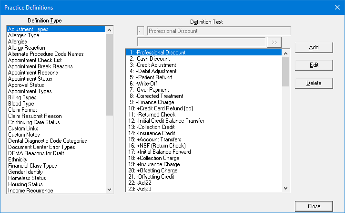This screenshot has height=213, width=345.
Task: Click the Add button
Action: click(314, 47)
